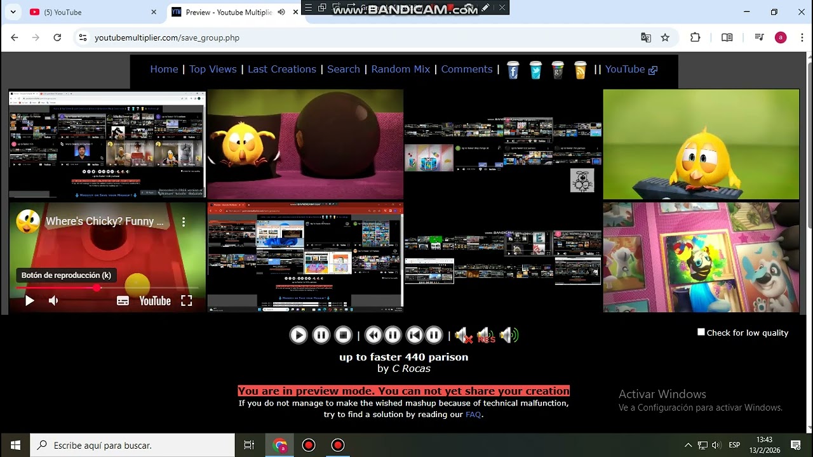Close the (5) YouTube tab

154,12
